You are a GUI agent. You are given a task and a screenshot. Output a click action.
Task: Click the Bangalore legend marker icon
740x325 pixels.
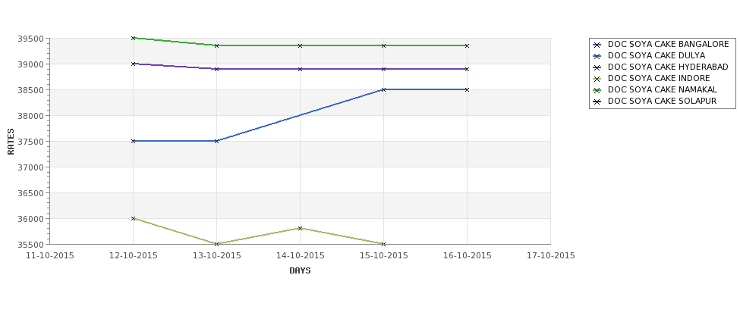click(597, 45)
